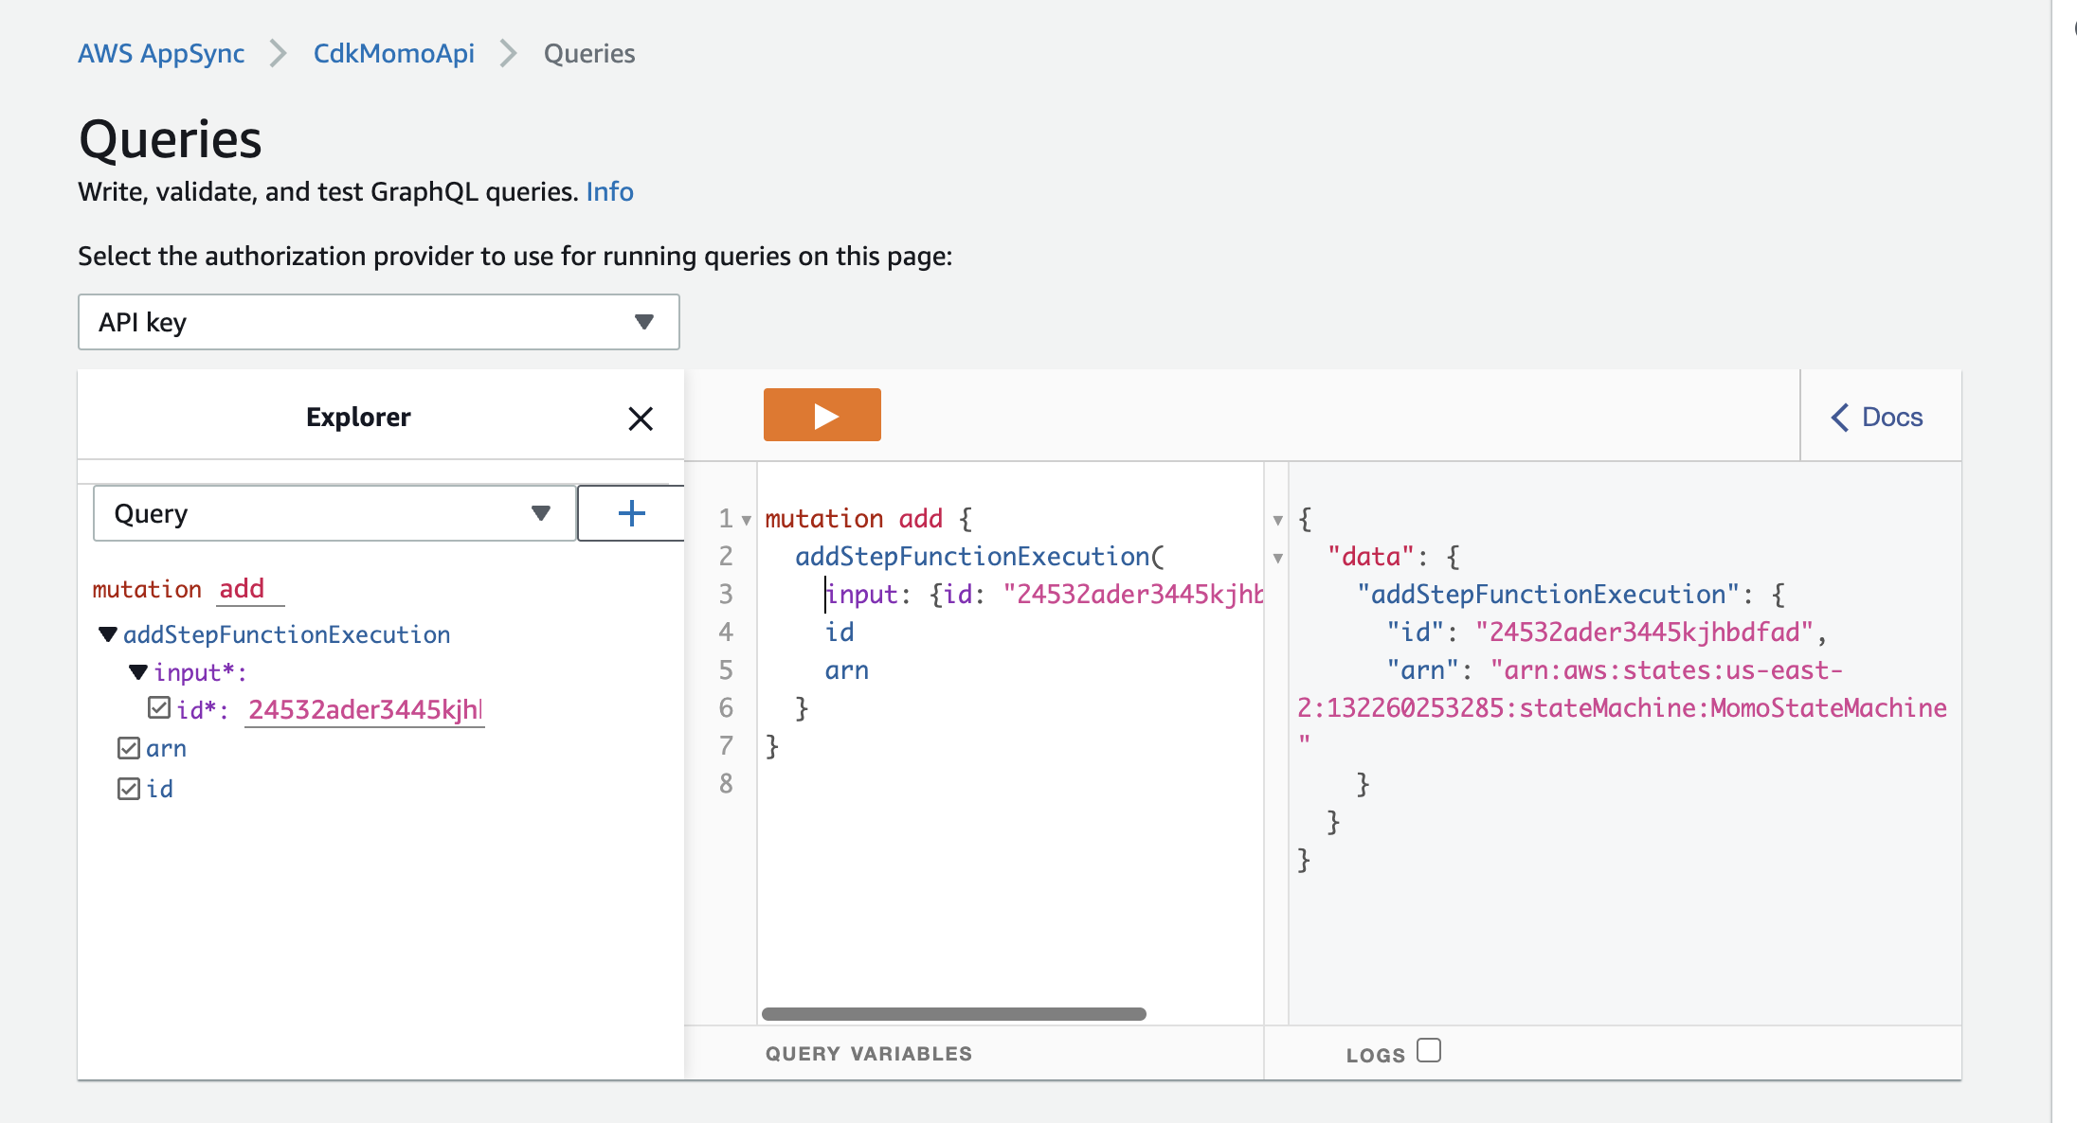2077x1123 pixels.
Task: Click the 'id' field on editor line 4
Action: [840, 632]
